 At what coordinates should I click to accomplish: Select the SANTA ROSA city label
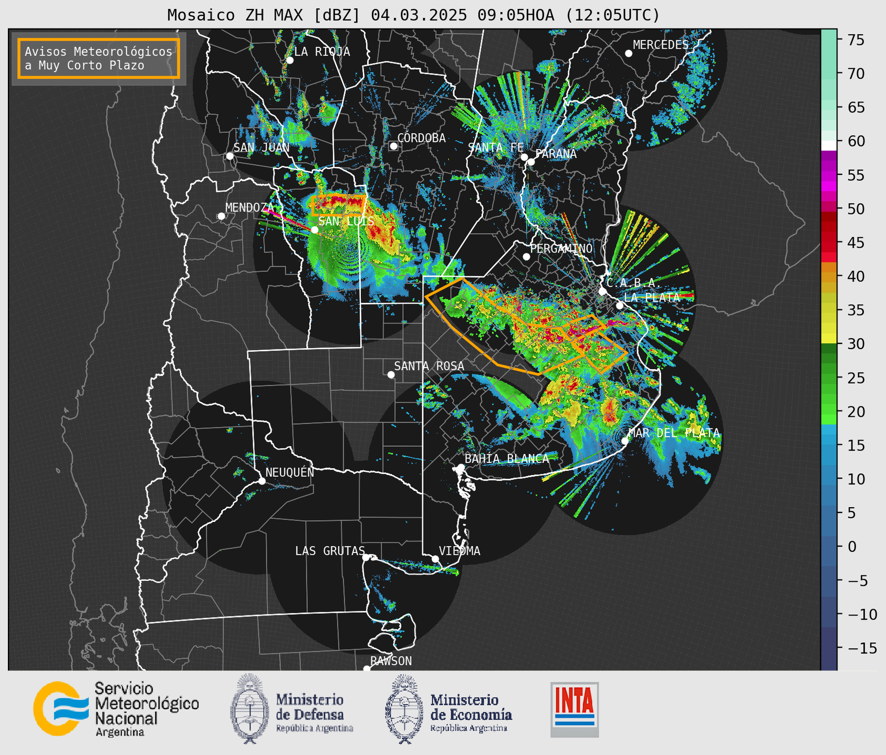(x=429, y=366)
